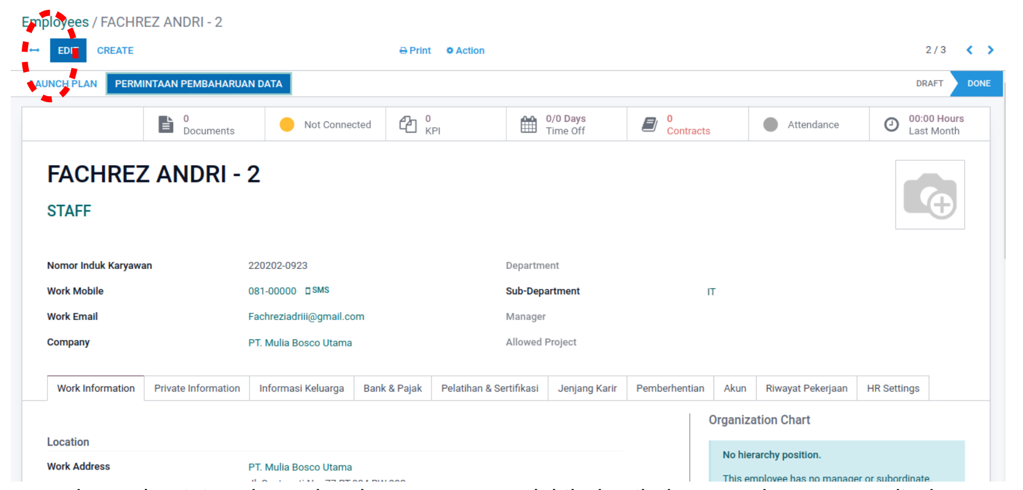Open the Contracts book icon

(649, 124)
